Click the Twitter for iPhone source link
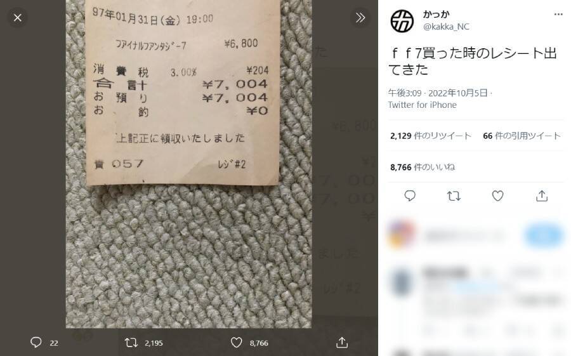 point(422,105)
